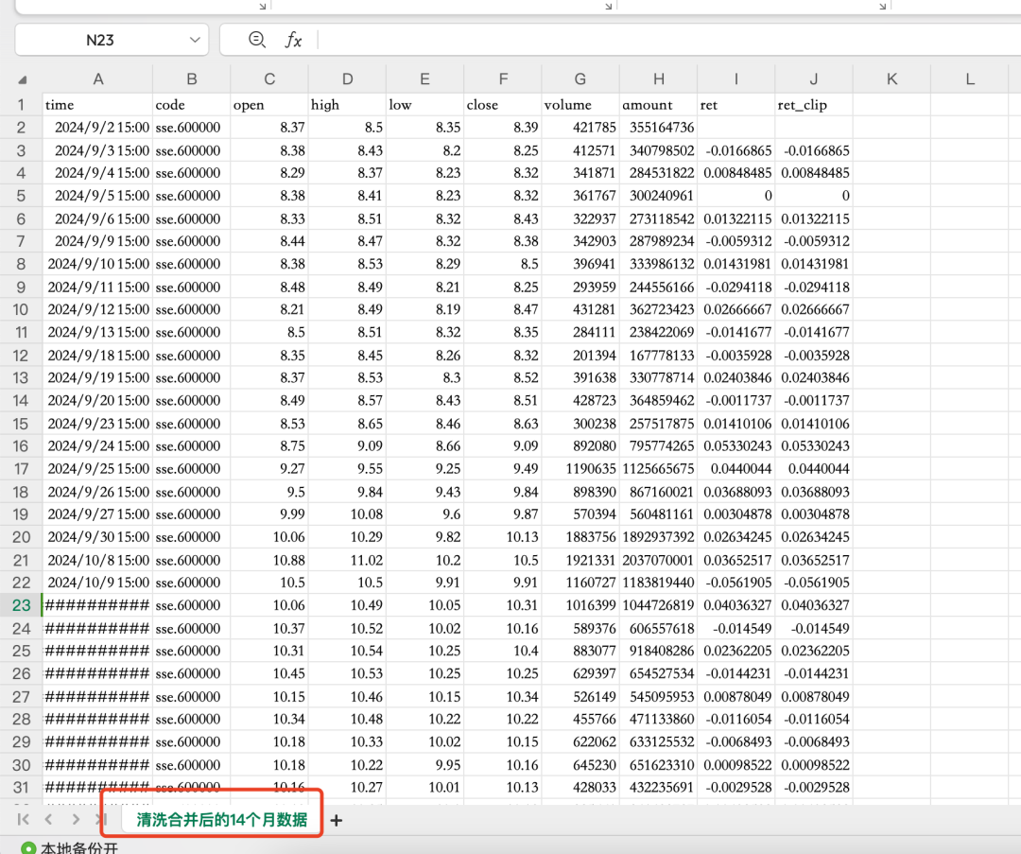Select column L header
Image resolution: width=1021 pixels, height=854 pixels.
pos(970,79)
